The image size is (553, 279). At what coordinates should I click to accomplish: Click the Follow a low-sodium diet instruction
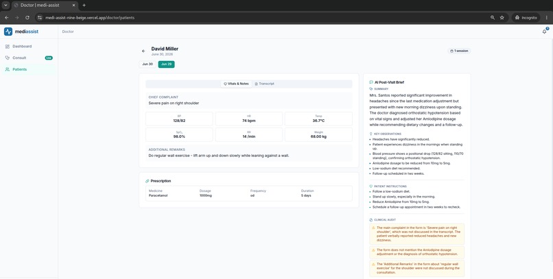(392, 192)
